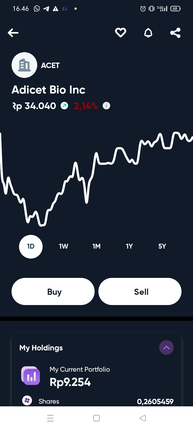Select the 1D chart range

(x=31, y=246)
